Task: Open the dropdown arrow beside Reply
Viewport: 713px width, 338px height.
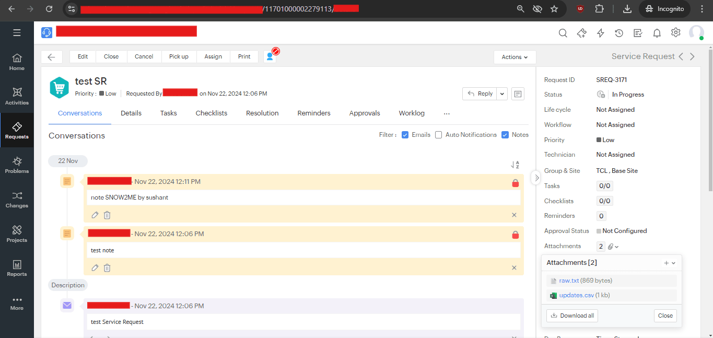Action: [x=502, y=94]
